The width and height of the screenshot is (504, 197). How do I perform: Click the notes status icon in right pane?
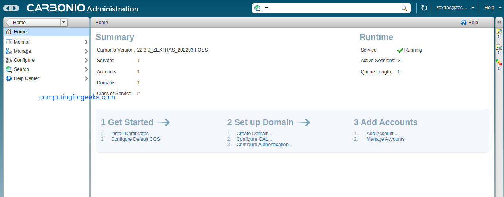coord(499,31)
